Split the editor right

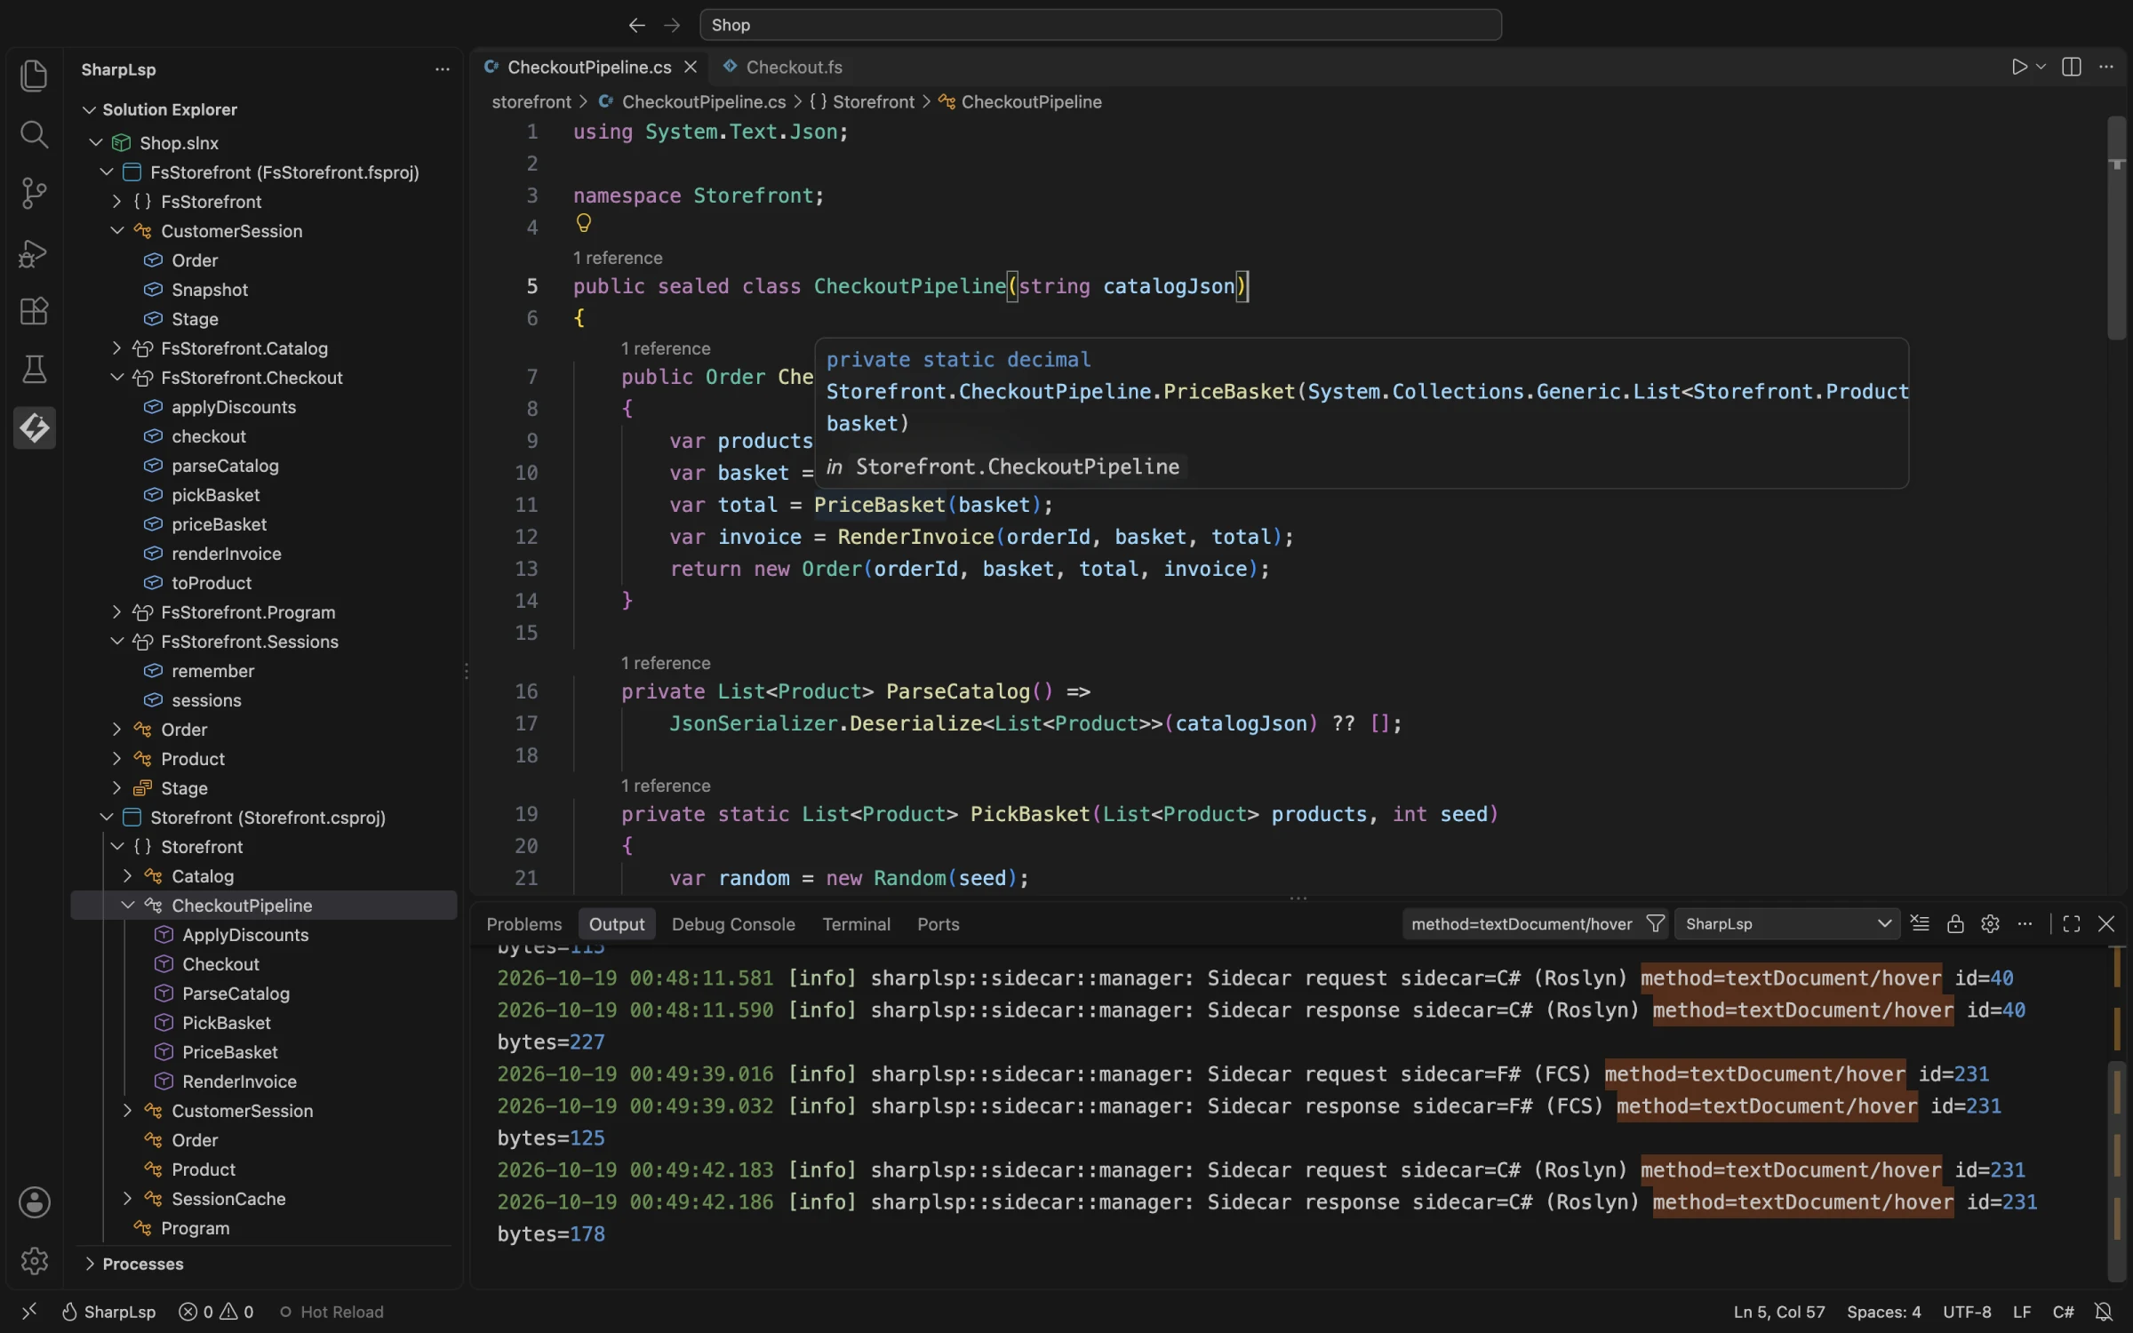[x=2072, y=67]
